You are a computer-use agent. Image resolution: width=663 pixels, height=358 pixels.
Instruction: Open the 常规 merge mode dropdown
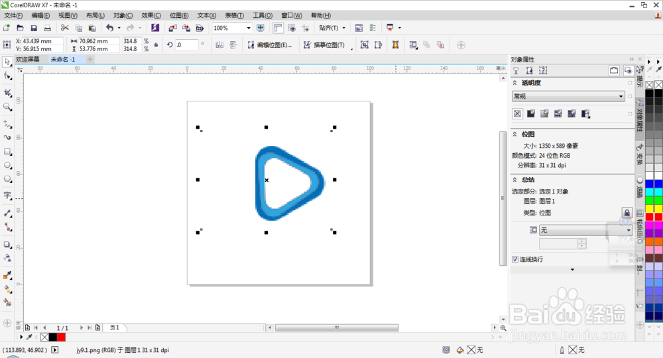[x=568, y=96]
